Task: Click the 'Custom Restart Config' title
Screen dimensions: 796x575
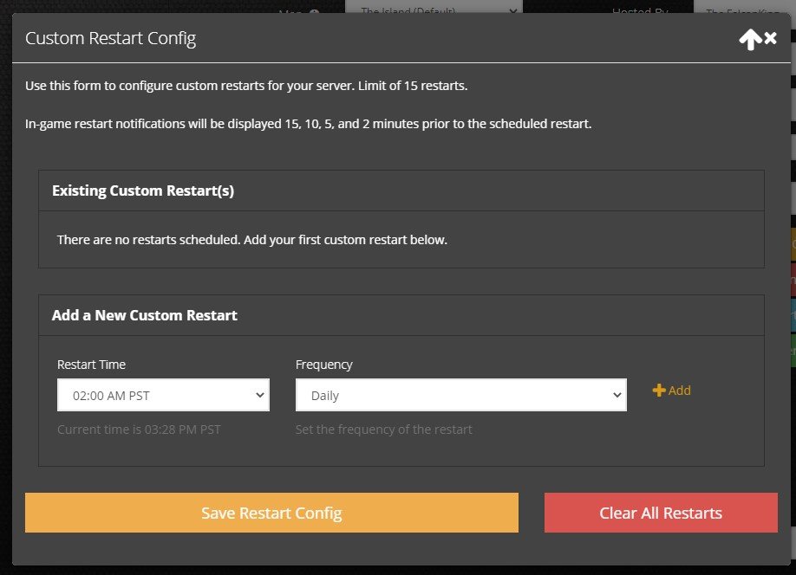Action: (x=110, y=39)
